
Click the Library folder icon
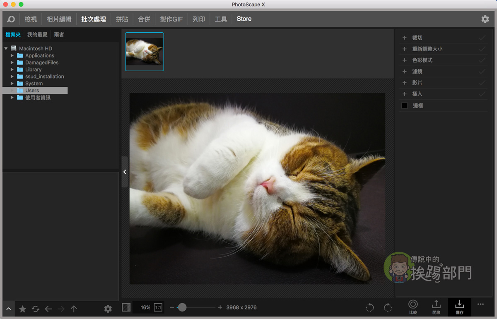click(x=20, y=70)
